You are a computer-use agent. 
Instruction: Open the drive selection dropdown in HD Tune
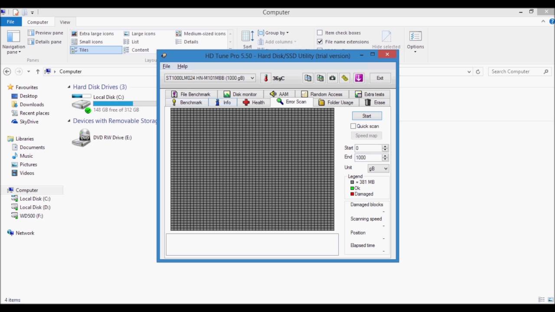tap(252, 78)
